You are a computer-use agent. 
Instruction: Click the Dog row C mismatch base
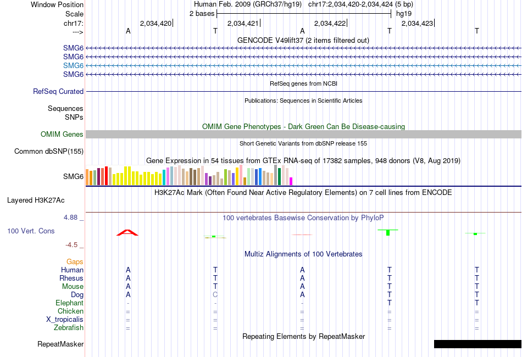215,295
